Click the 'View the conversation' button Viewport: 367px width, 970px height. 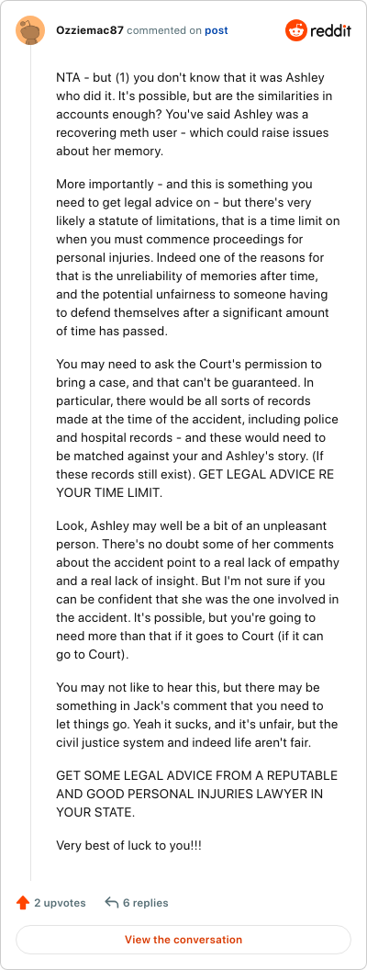[x=183, y=939]
